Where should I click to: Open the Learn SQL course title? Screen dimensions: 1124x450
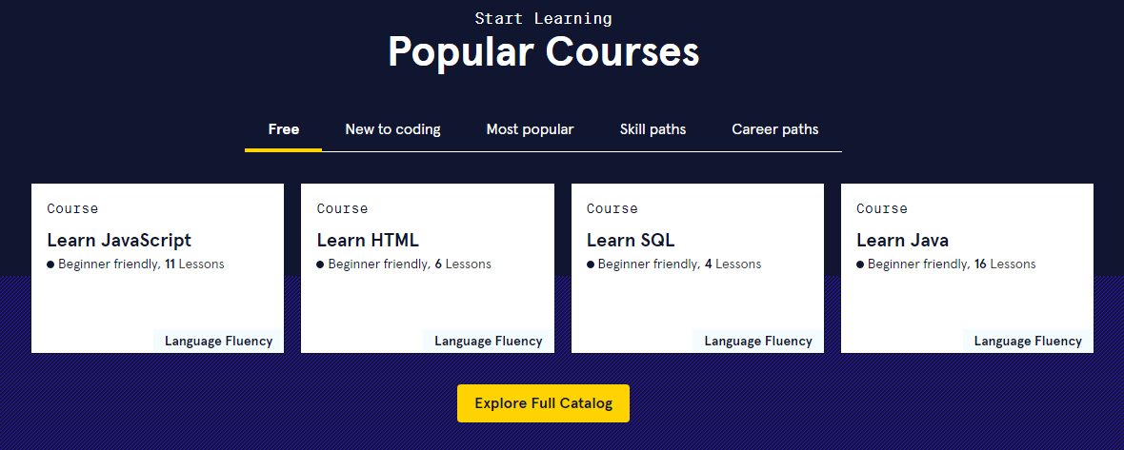pos(631,241)
